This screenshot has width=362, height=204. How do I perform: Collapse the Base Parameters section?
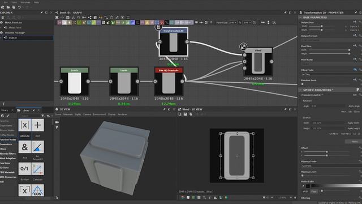(300, 18)
